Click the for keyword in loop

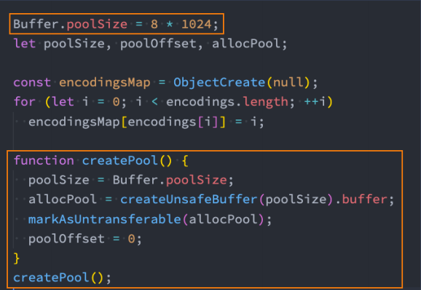coord(24,102)
